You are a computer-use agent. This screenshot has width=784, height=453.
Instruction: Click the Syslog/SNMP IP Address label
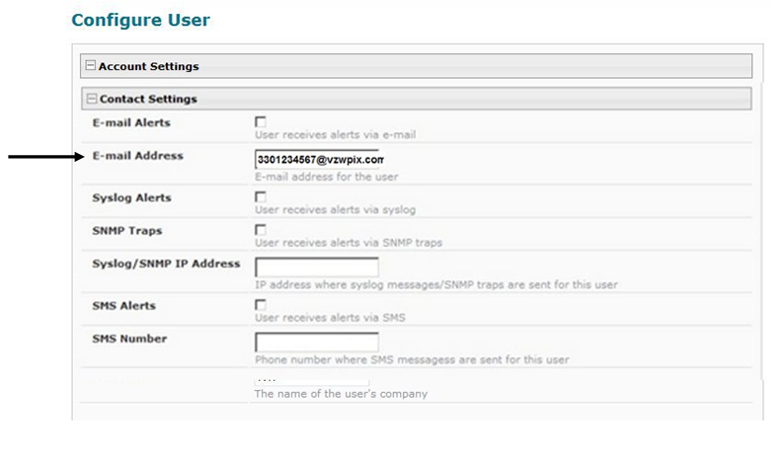click(166, 264)
